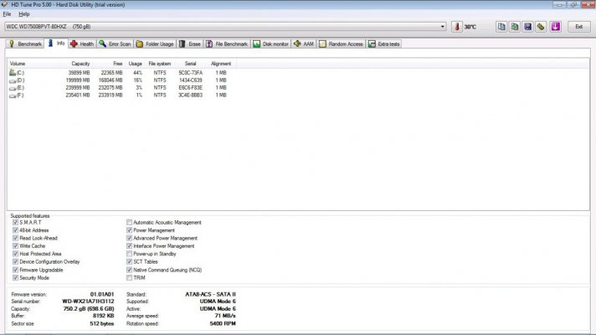596x335 pixels.
Task: Open the File menu
Action: click(7, 14)
